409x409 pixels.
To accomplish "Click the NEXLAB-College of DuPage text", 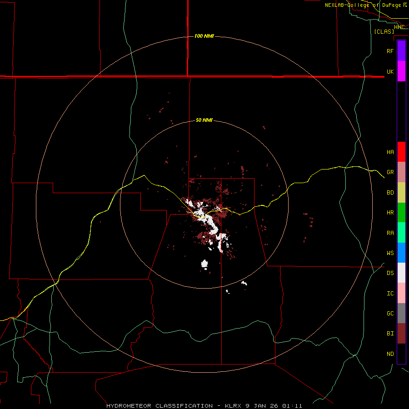I will click(363, 5).
